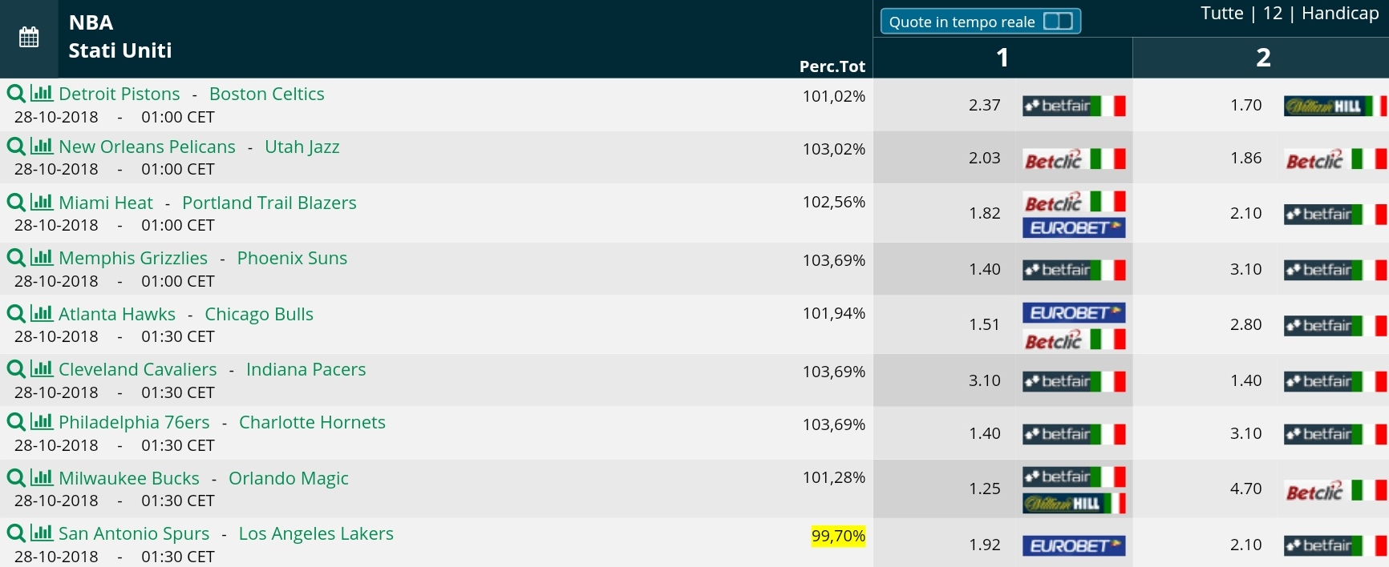Open magnifier icon for Milwaukee Bucks match

coord(15,478)
